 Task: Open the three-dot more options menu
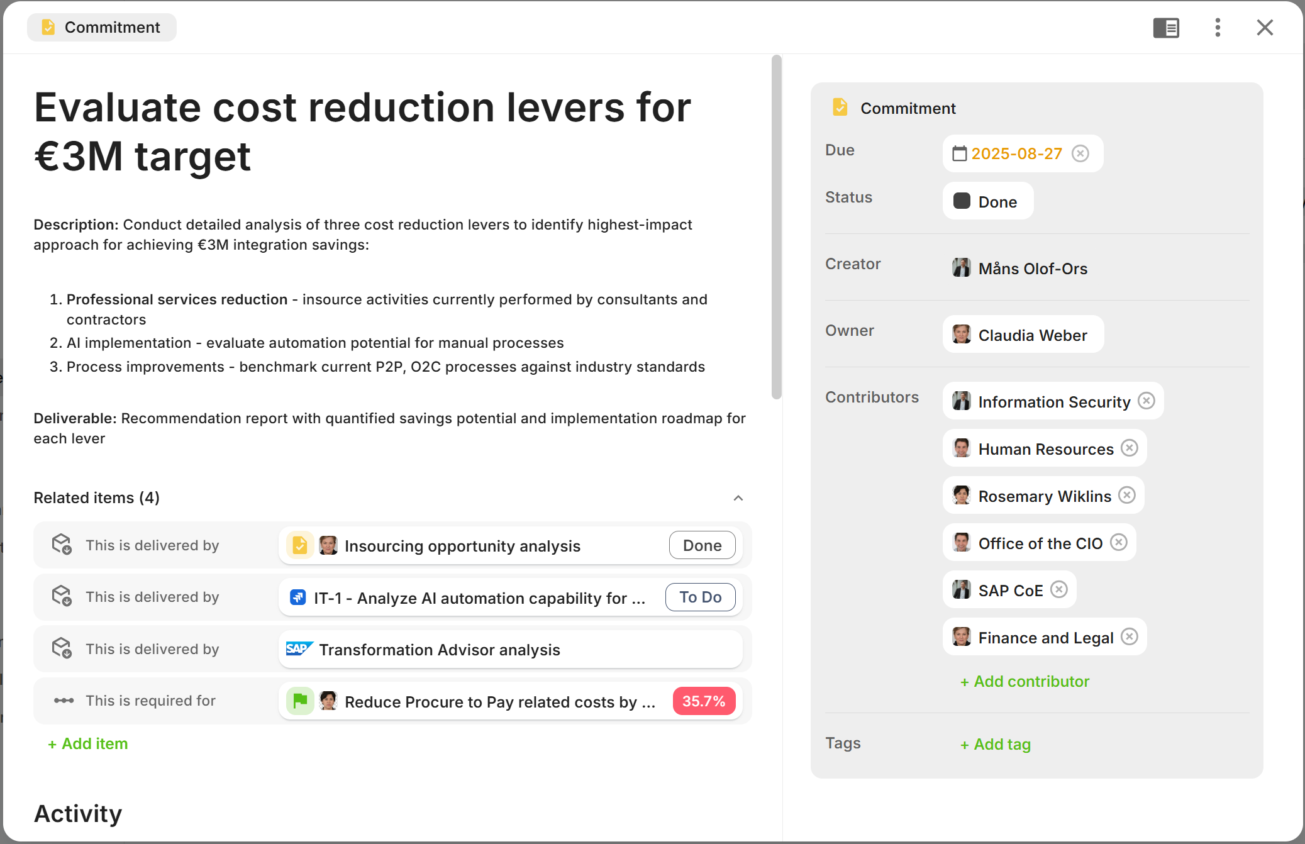click(1218, 28)
